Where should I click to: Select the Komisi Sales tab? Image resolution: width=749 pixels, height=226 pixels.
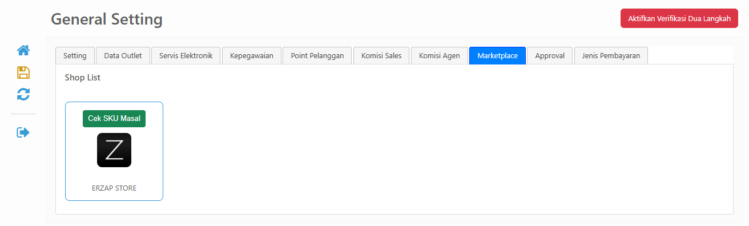pos(381,55)
